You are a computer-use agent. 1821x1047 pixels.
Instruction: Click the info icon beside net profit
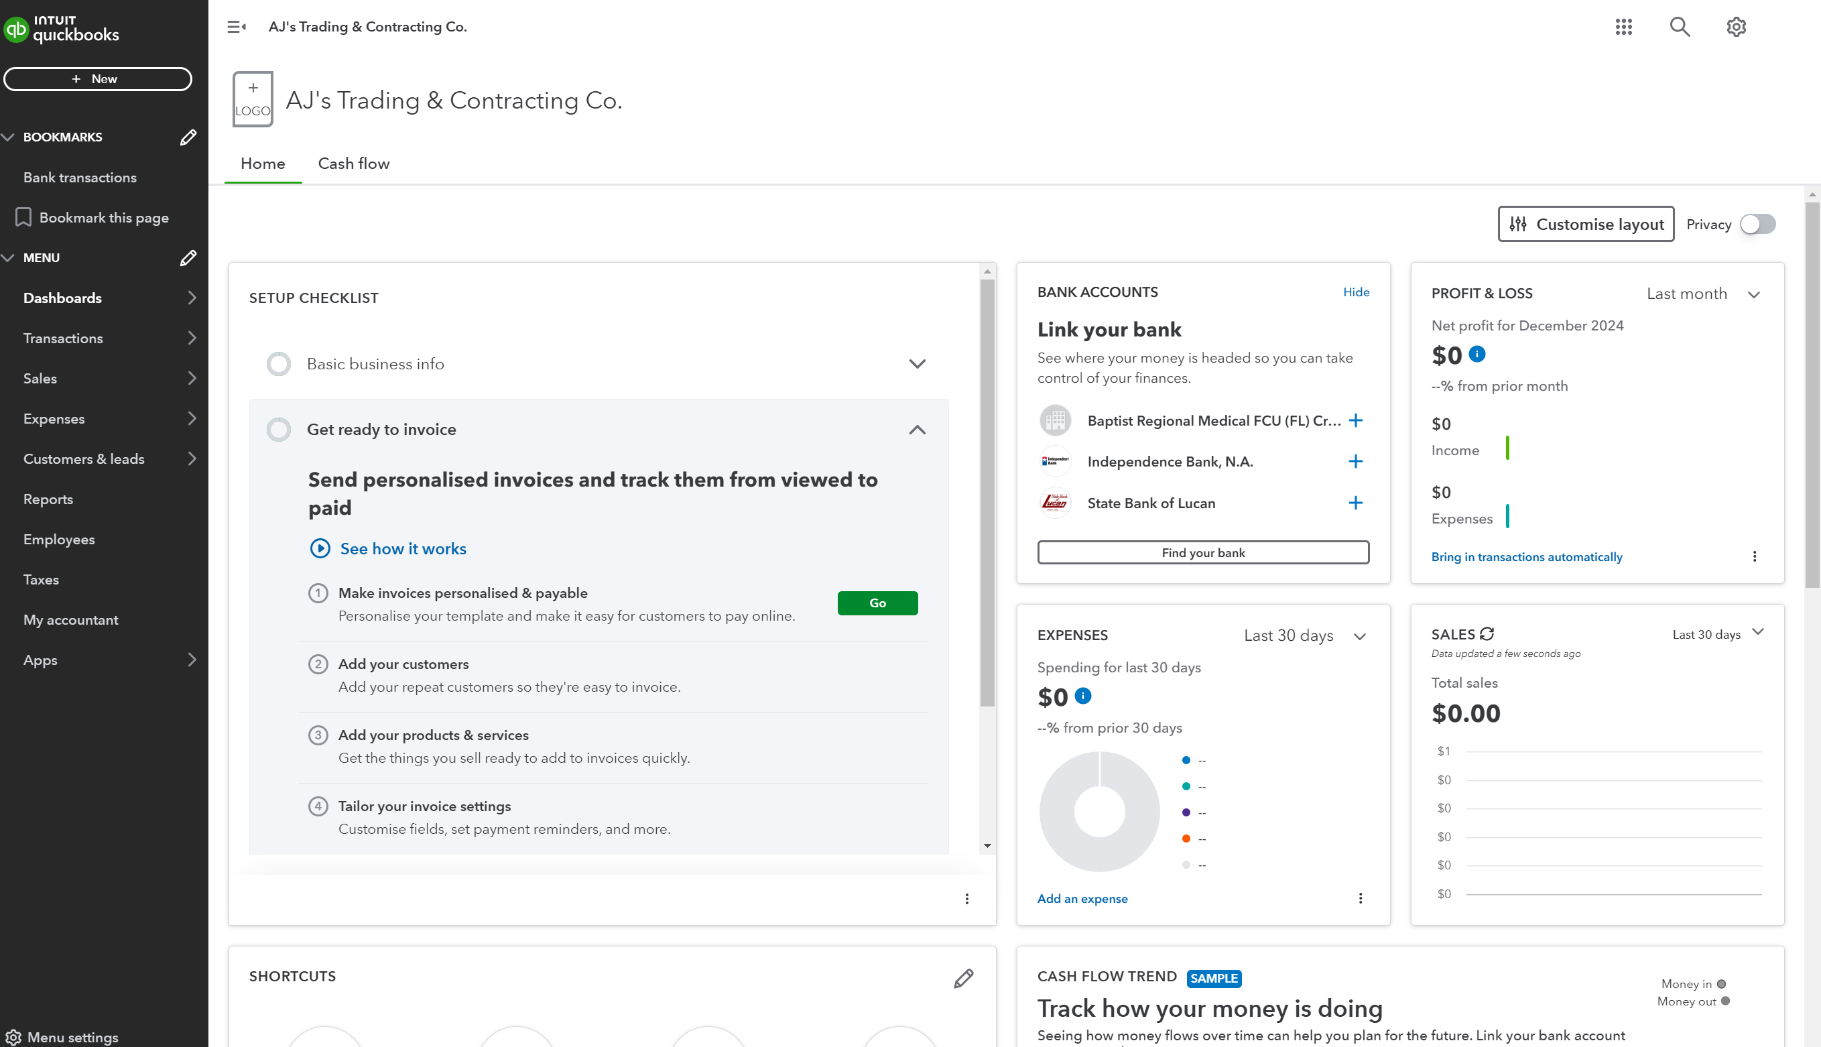coord(1477,354)
